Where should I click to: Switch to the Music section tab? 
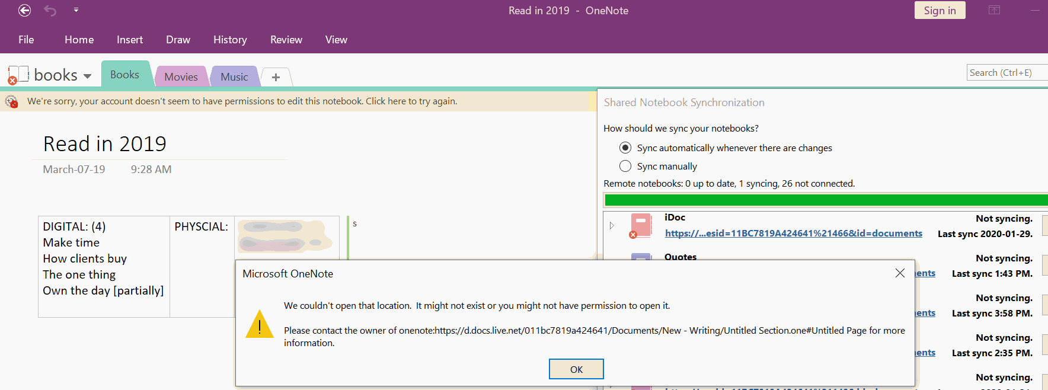[x=234, y=77]
